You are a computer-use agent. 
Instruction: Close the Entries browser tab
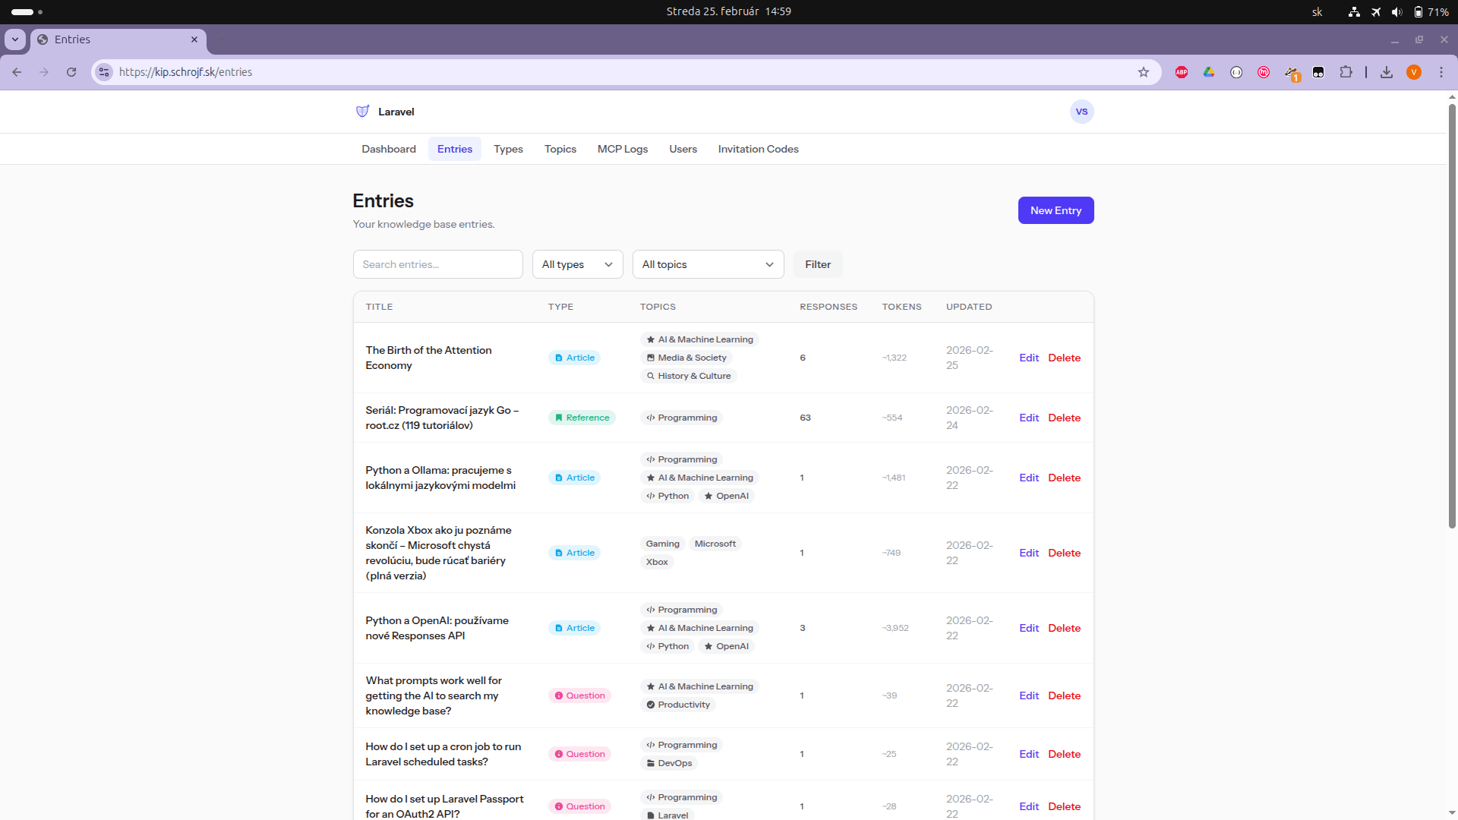(x=194, y=39)
